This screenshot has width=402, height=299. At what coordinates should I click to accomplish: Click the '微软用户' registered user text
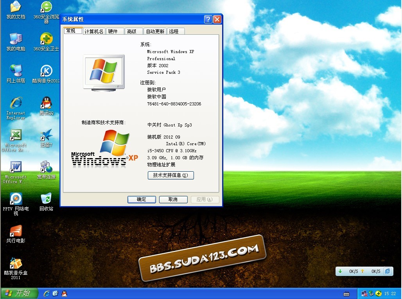(x=156, y=90)
